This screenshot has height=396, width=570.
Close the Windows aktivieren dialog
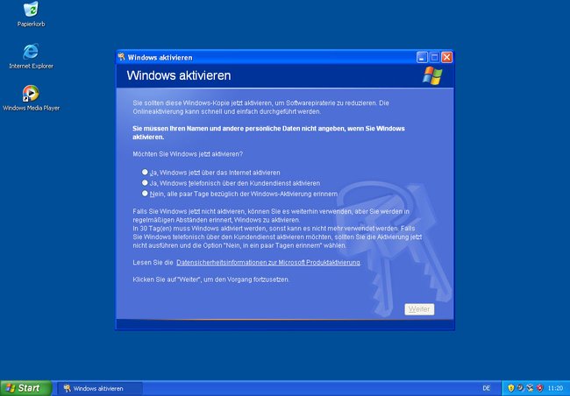(446, 58)
